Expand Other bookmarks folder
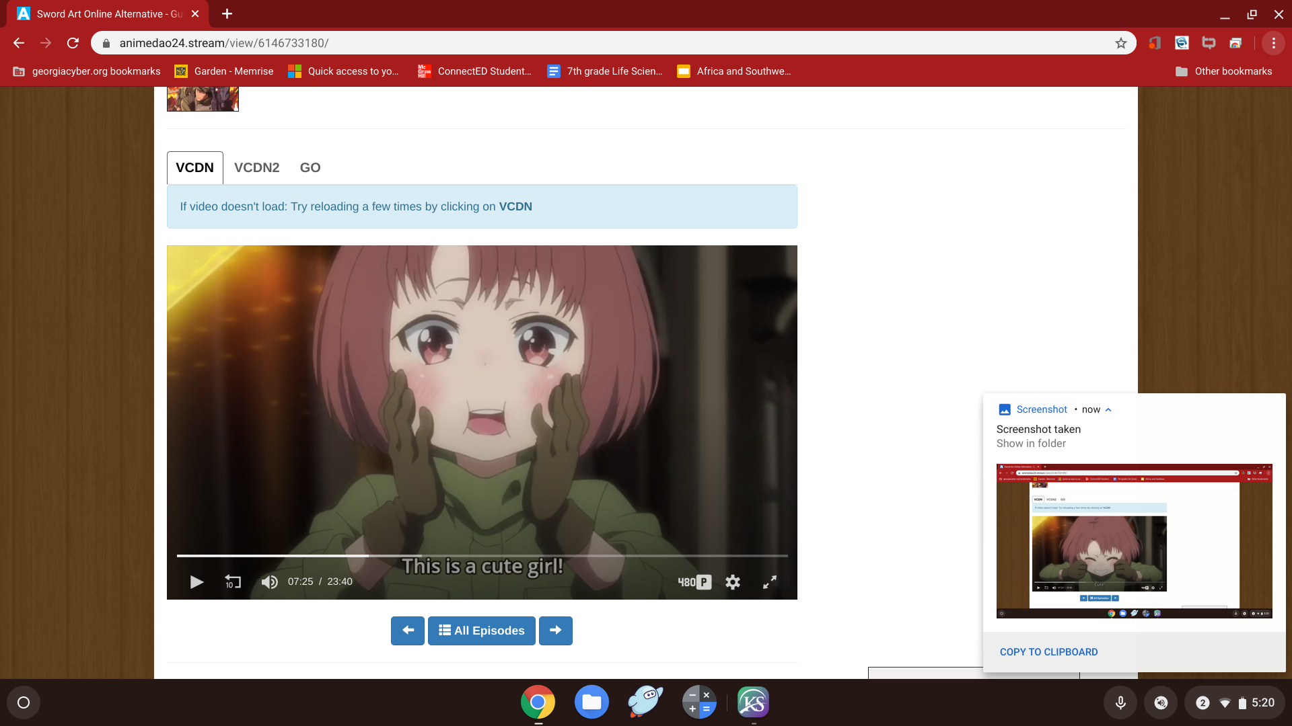1292x726 pixels. pyautogui.click(x=1223, y=71)
